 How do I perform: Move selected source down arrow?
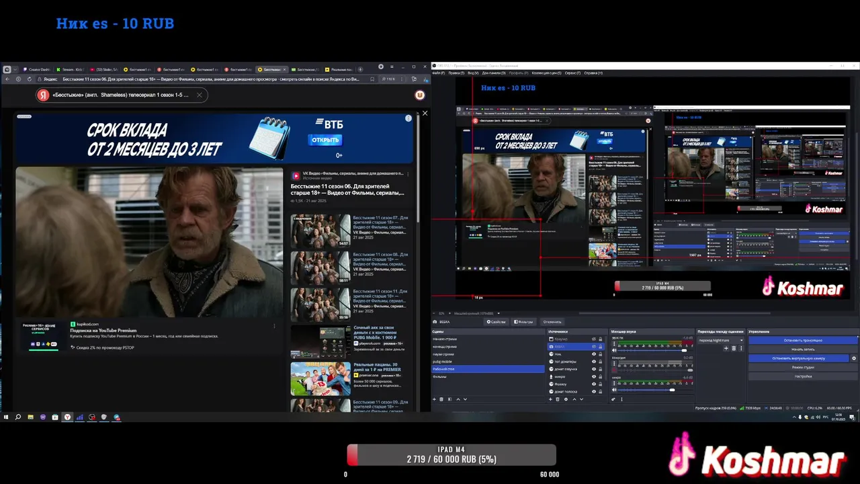[x=581, y=399]
